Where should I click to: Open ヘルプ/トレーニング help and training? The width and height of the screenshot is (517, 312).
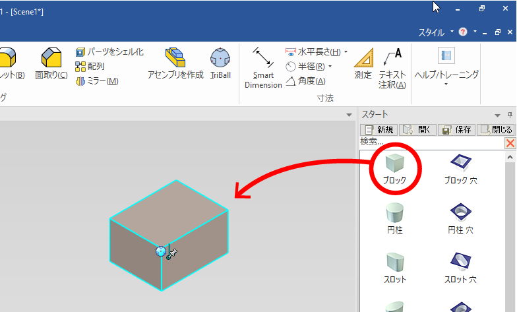click(446, 66)
